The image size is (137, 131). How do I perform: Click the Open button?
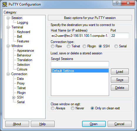coord(94,124)
